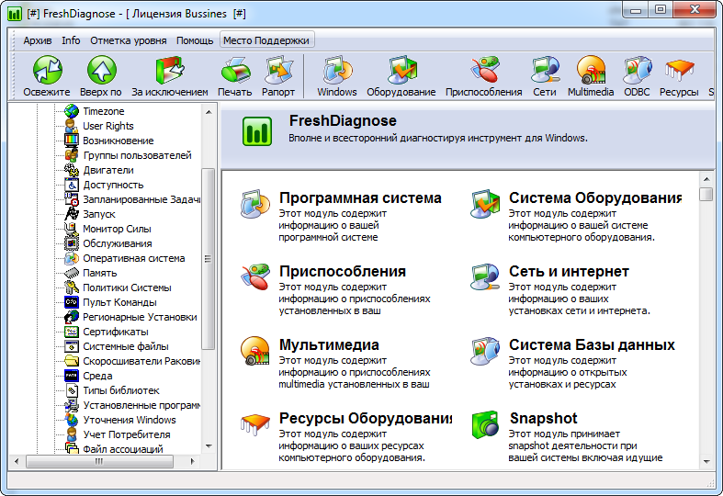Screen dimensions: 723x496
Task: Open the Рапорт report toolbar icon
Action: pos(279,70)
